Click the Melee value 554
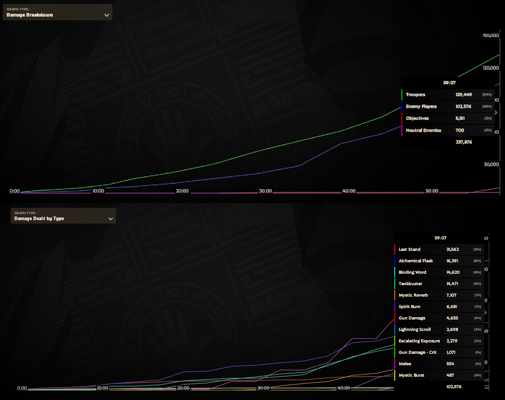Viewport: 505px width, 400px height. tap(450, 364)
